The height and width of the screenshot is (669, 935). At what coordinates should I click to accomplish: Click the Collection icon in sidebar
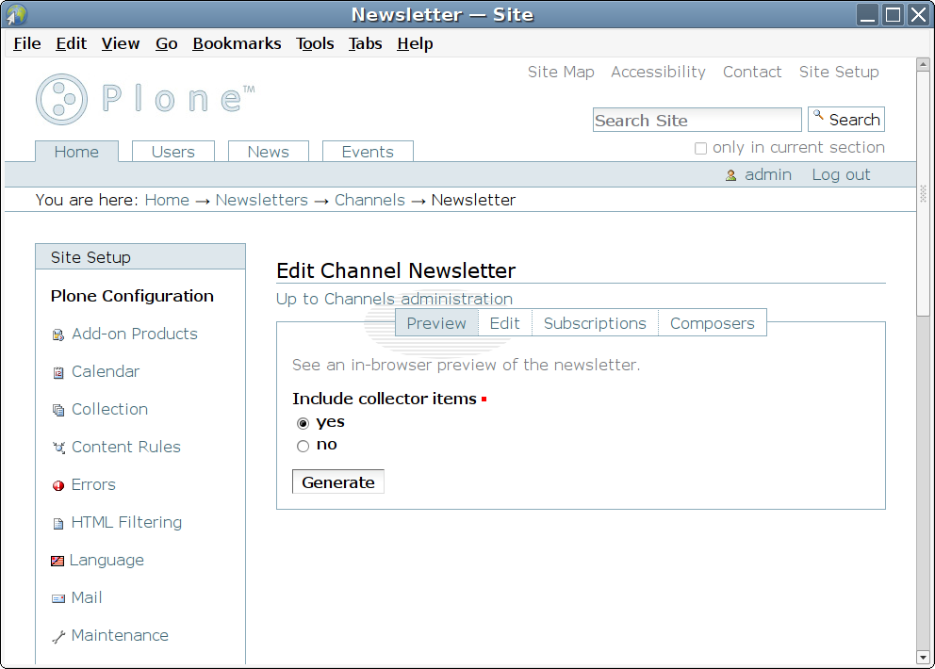coord(58,410)
